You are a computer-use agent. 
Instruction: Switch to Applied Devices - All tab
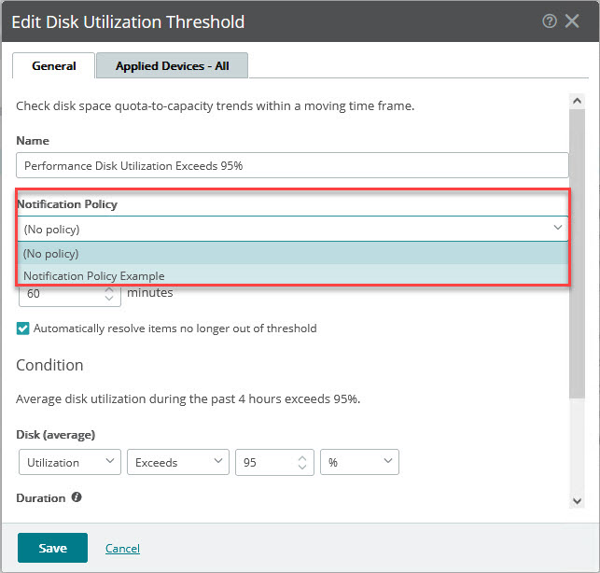click(x=173, y=66)
